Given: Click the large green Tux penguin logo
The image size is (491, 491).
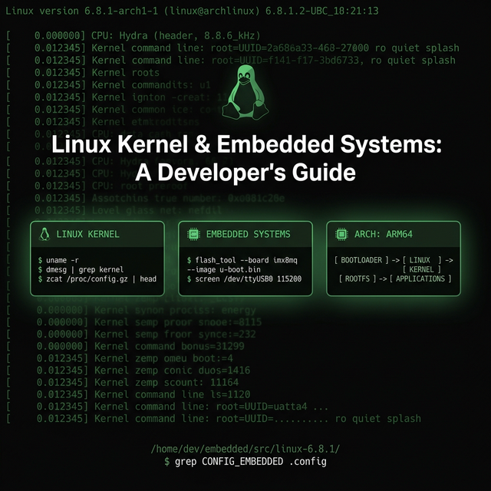Looking at the screenshot, I should 245,92.
